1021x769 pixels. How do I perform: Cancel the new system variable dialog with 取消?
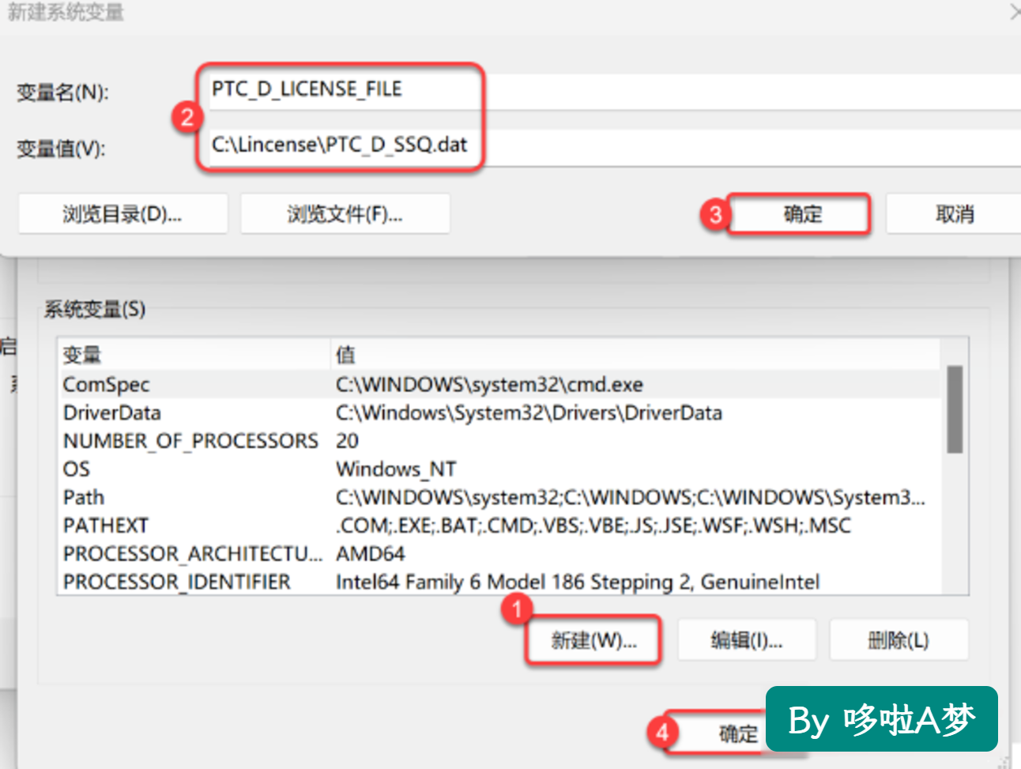[954, 214]
